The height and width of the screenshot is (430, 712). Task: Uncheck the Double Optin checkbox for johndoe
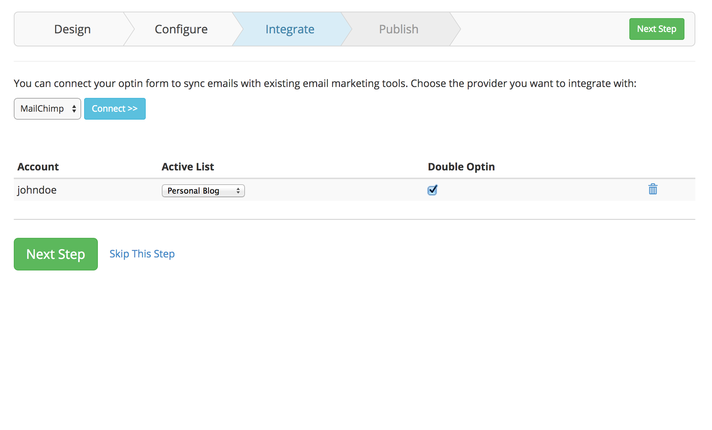coord(432,190)
